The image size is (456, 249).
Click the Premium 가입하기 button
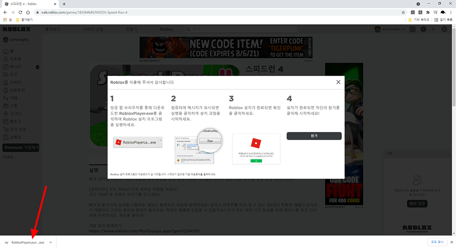coord(21,148)
